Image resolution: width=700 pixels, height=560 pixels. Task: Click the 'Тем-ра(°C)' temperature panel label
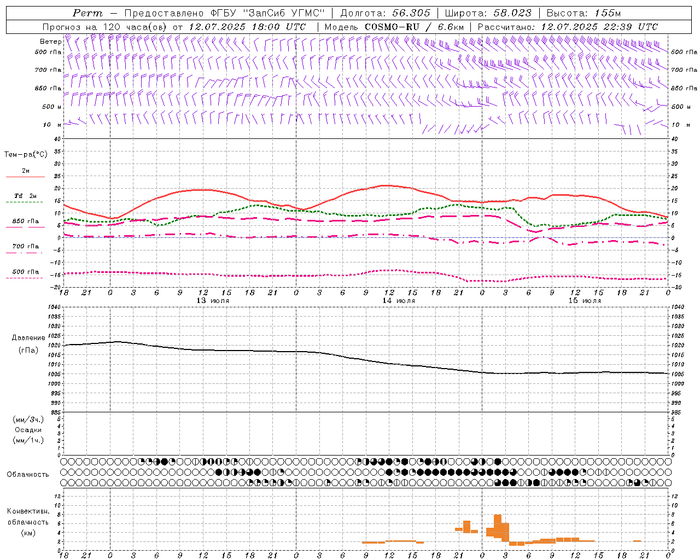(x=26, y=155)
